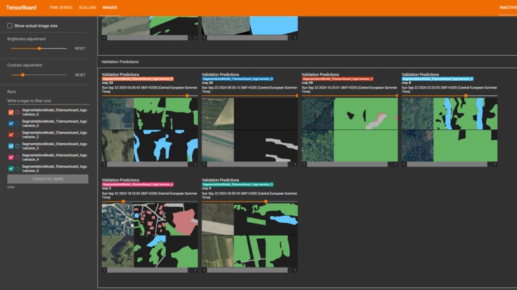The image size is (517, 290).
Task: Uncheck SegmentationModel_1 version_0 run checkbox
Action: (11, 124)
